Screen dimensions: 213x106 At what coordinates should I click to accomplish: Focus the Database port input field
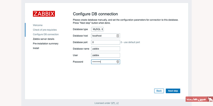pyautogui.click(x=105, y=42)
